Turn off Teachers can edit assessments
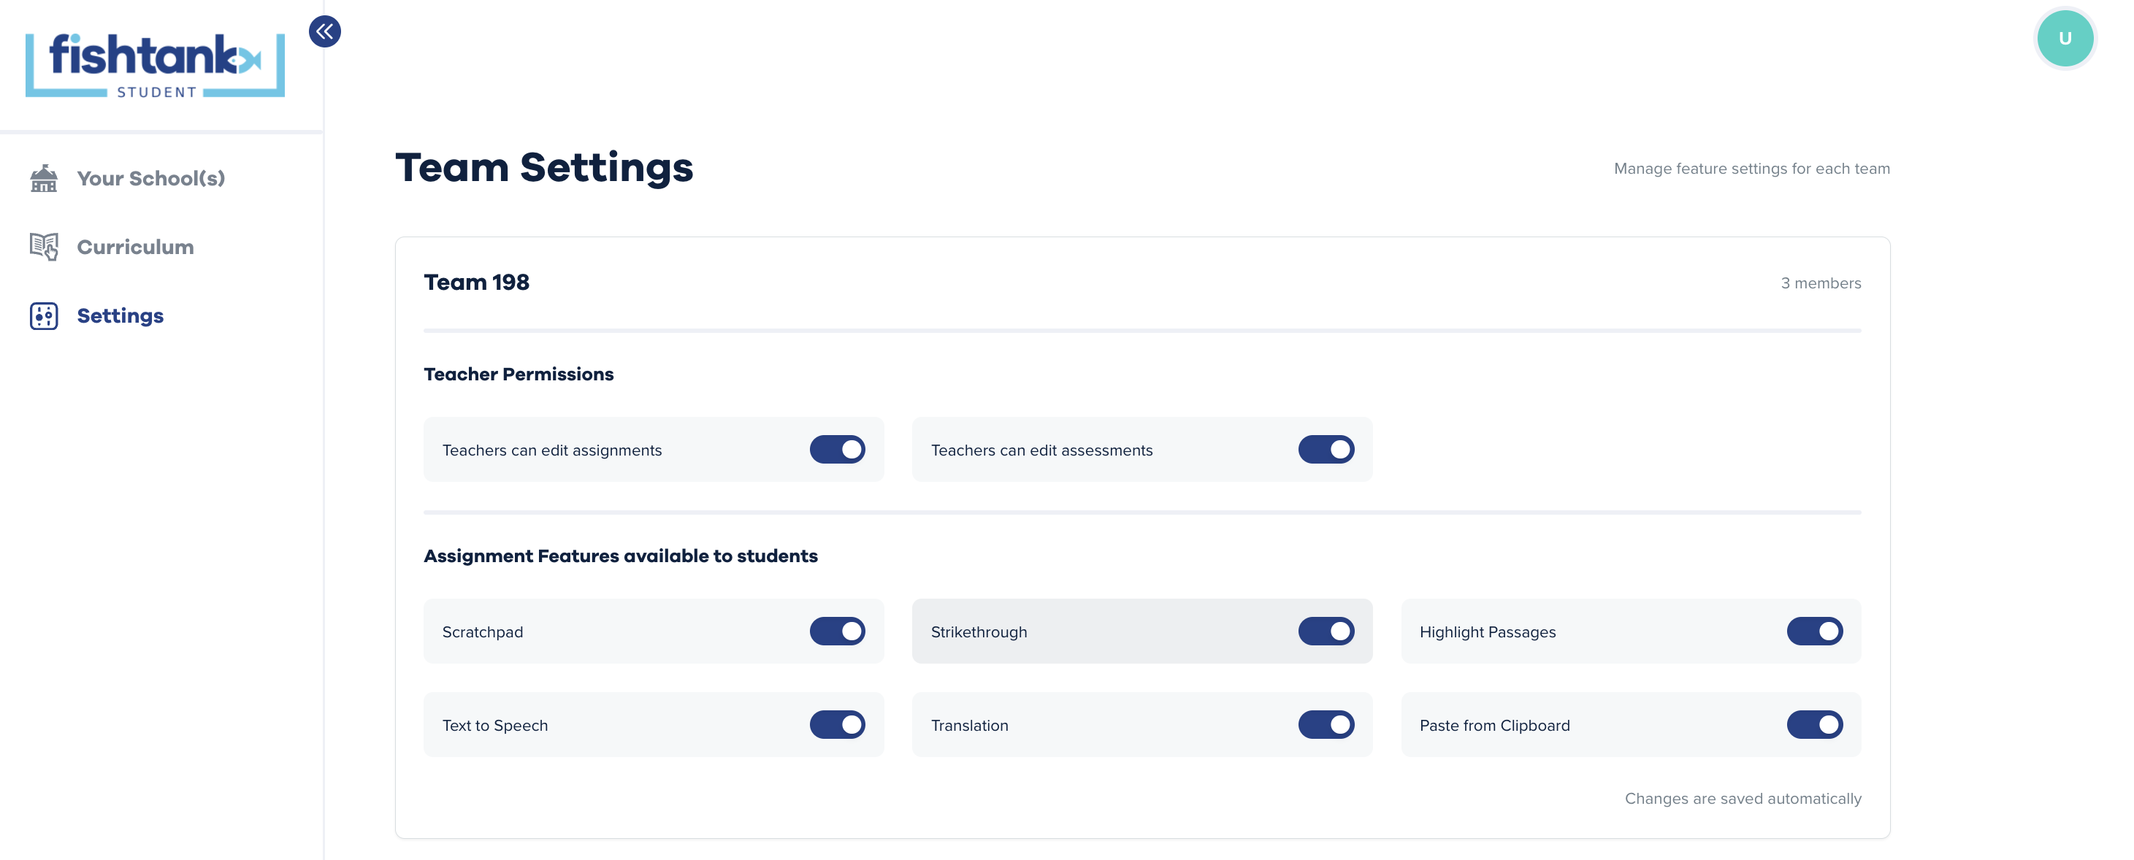This screenshot has height=860, width=2134. click(1326, 450)
